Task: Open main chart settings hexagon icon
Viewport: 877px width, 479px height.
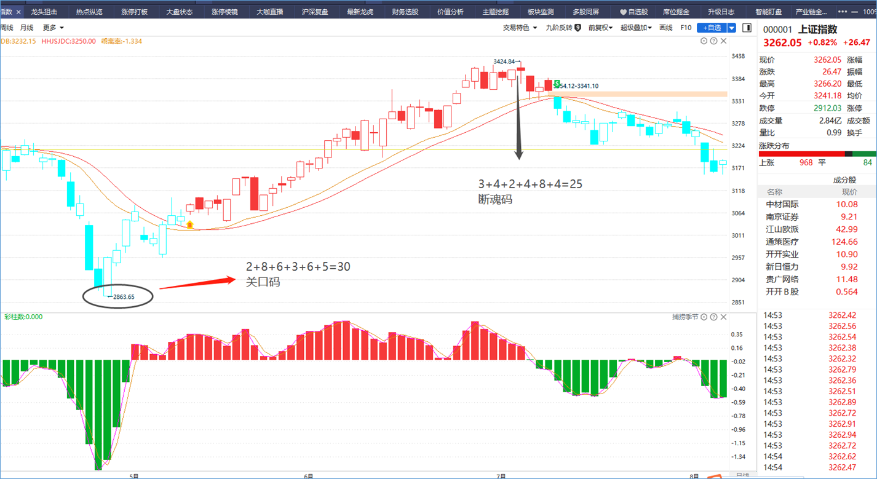Action: tap(704, 41)
